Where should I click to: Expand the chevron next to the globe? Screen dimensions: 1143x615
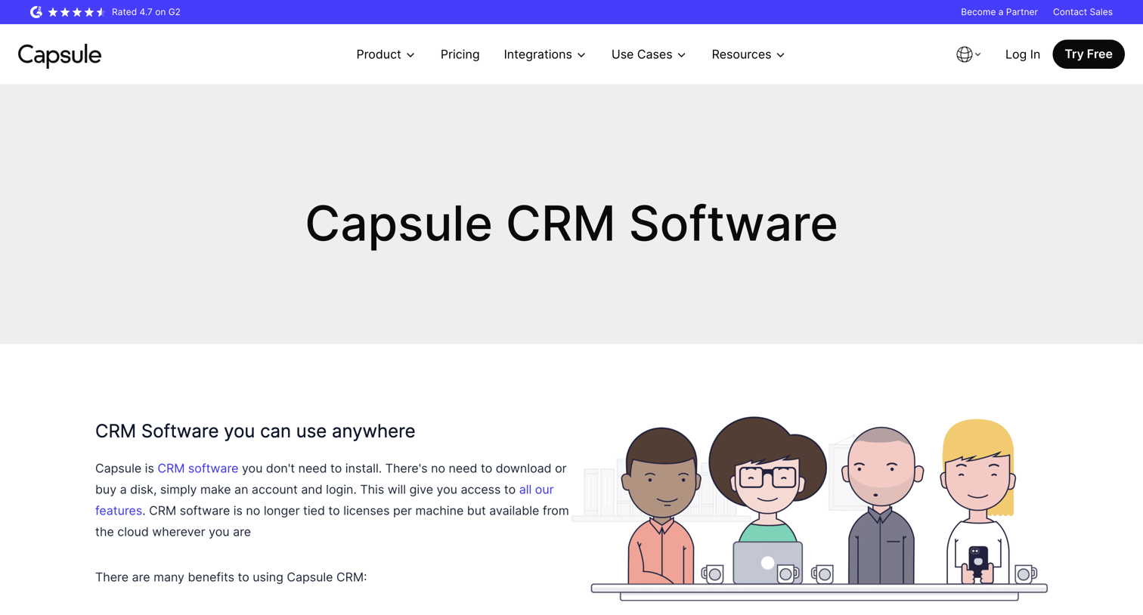click(x=977, y=54)
